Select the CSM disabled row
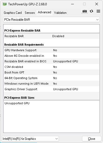The width and height of the screenshot is (103, 143). pos(51,67)
